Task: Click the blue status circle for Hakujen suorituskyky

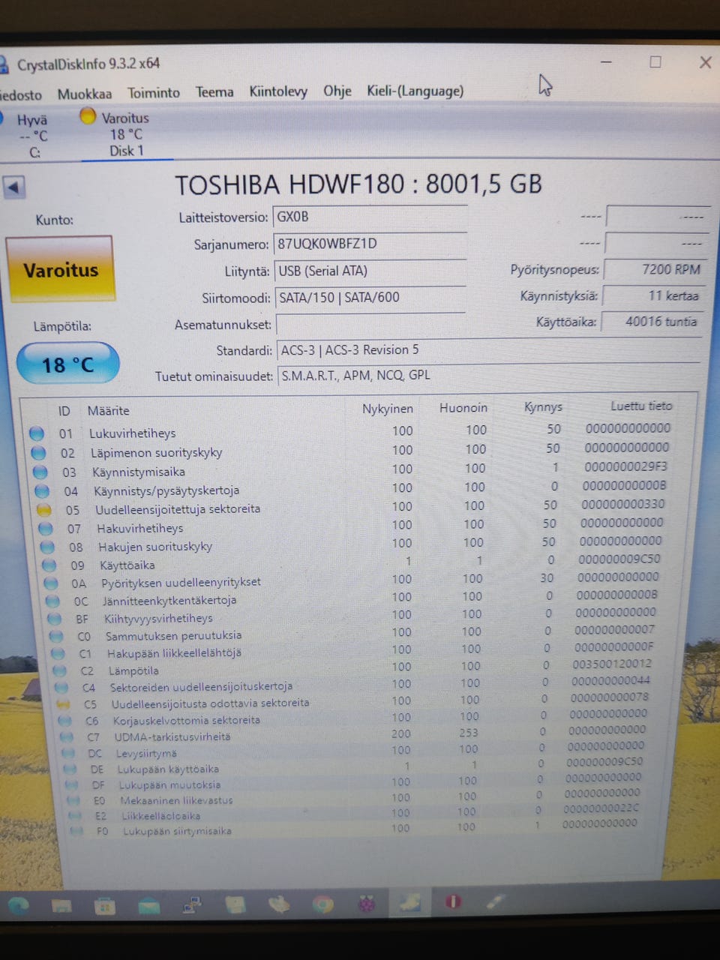Action: tap(47, 547)
